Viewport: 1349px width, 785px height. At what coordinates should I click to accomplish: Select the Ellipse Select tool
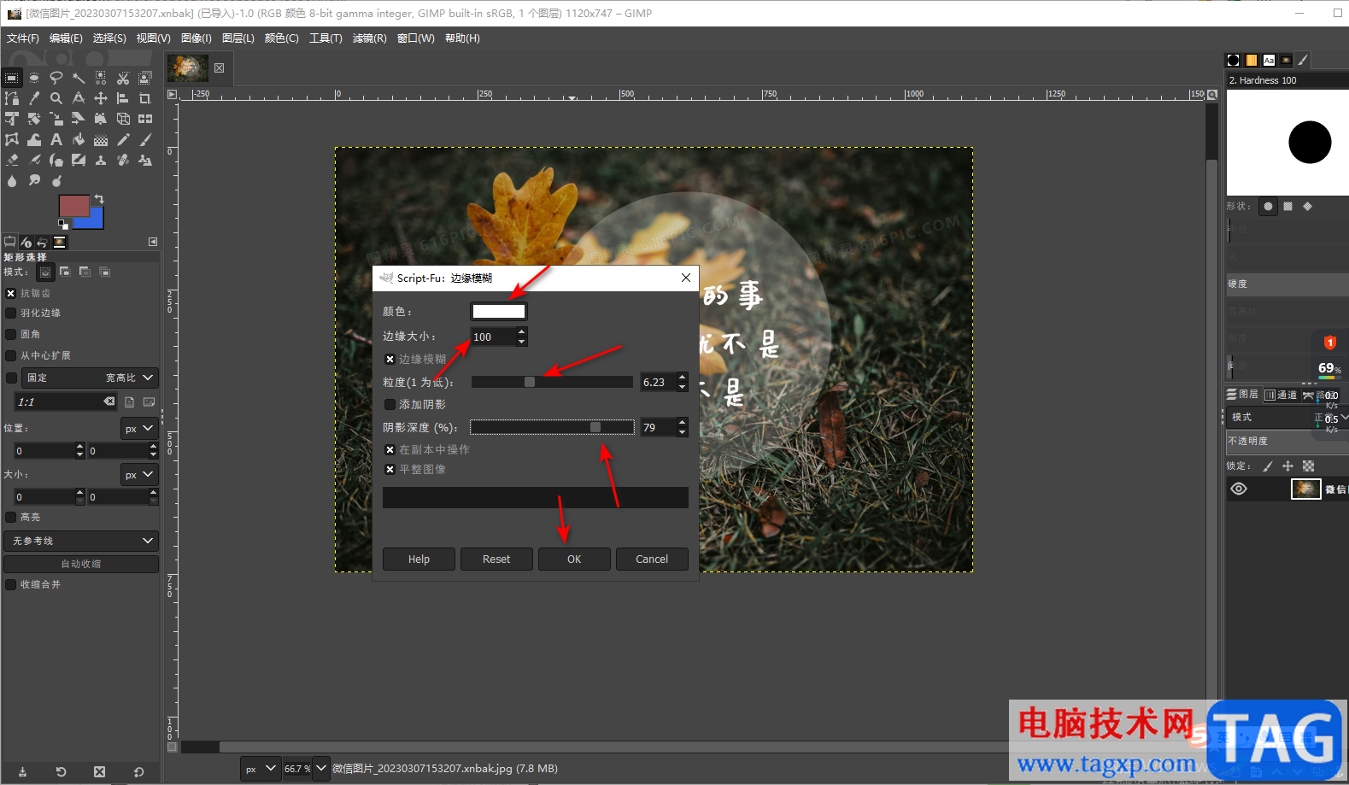34,78
